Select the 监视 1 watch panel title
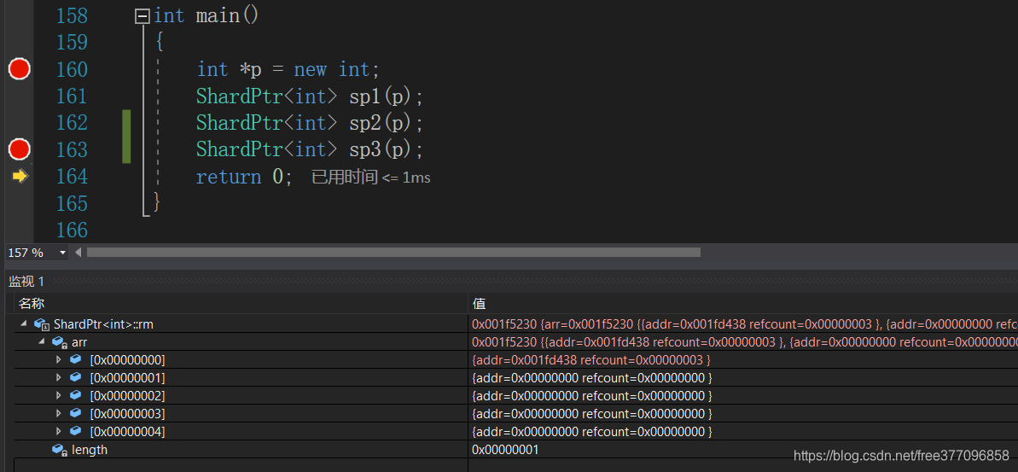This screenshot has height=472, width=1018. 26,281
